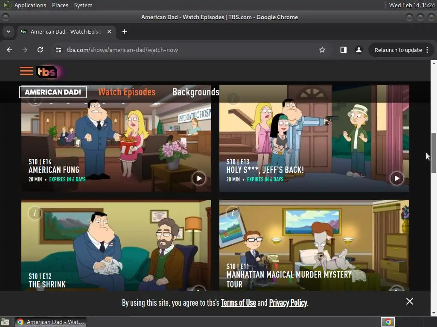Click the scrollbar down arrow
Image resolution: width=437 pixels, height=327 pixels.
click(x=434, y=313)
